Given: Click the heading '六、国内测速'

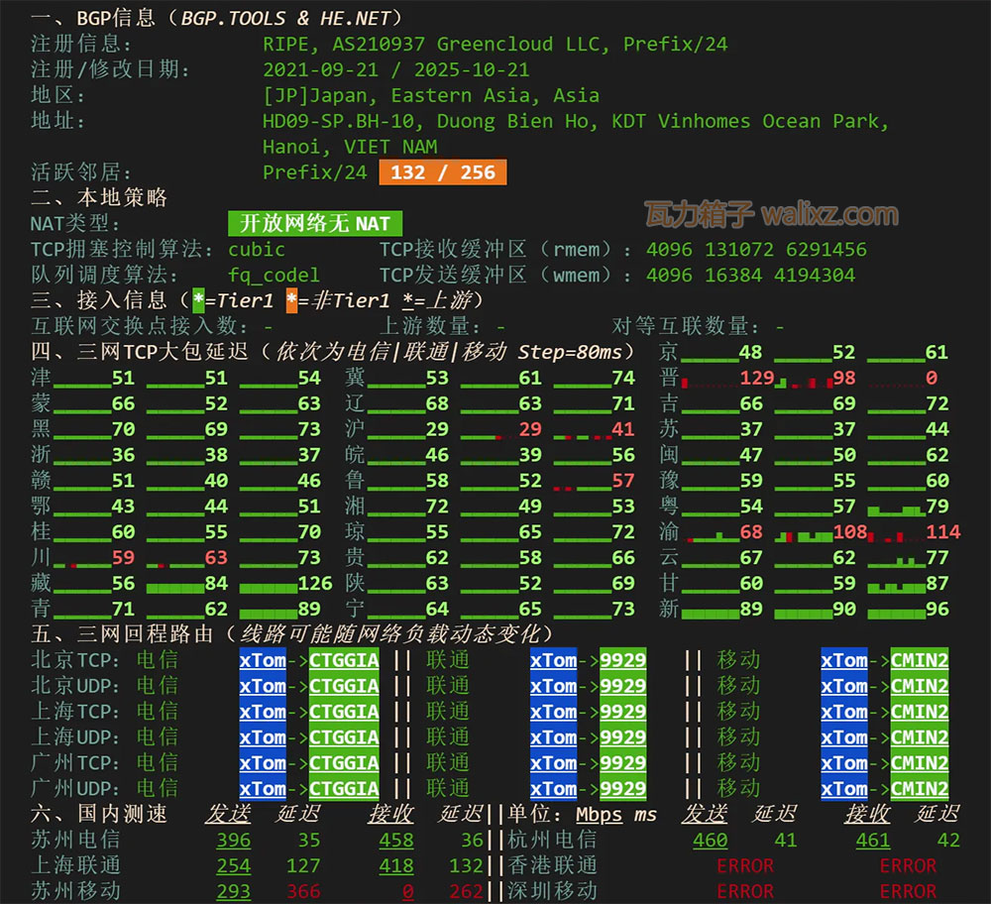Looking at the screenshot, I should tap(99, 814).
